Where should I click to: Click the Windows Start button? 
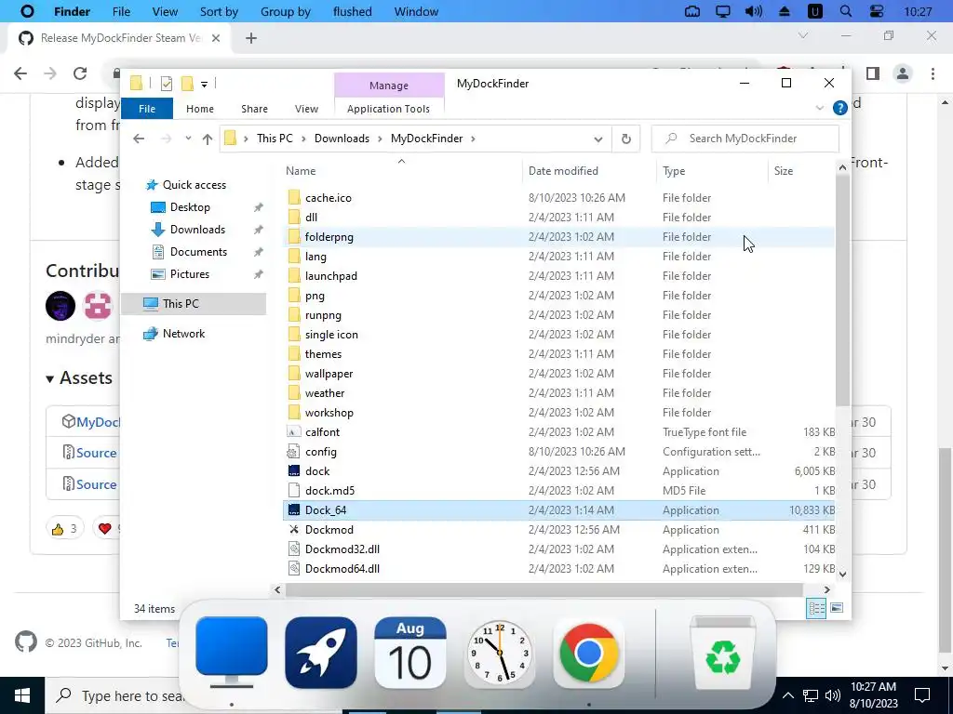(x=22, y=695)
